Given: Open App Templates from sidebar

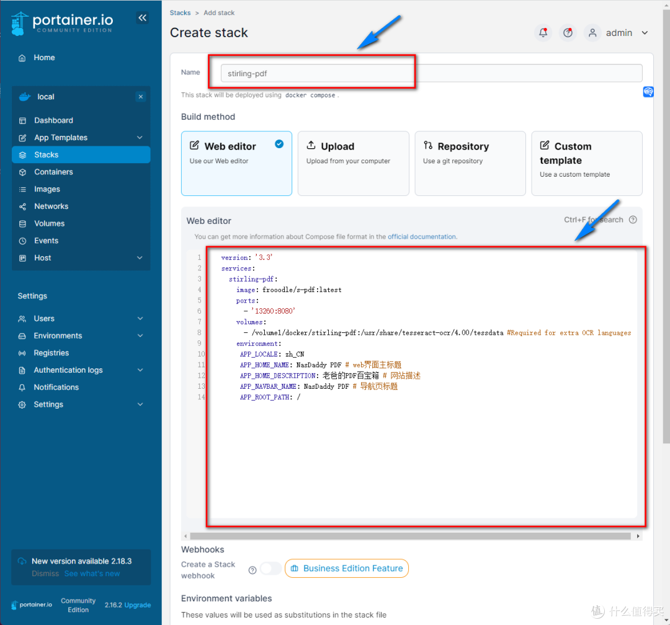Looking at the screenshot, I should point(60,138).
